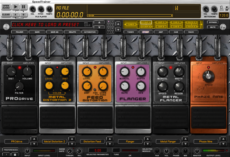Switch to the Rack tab

point(191,32)
